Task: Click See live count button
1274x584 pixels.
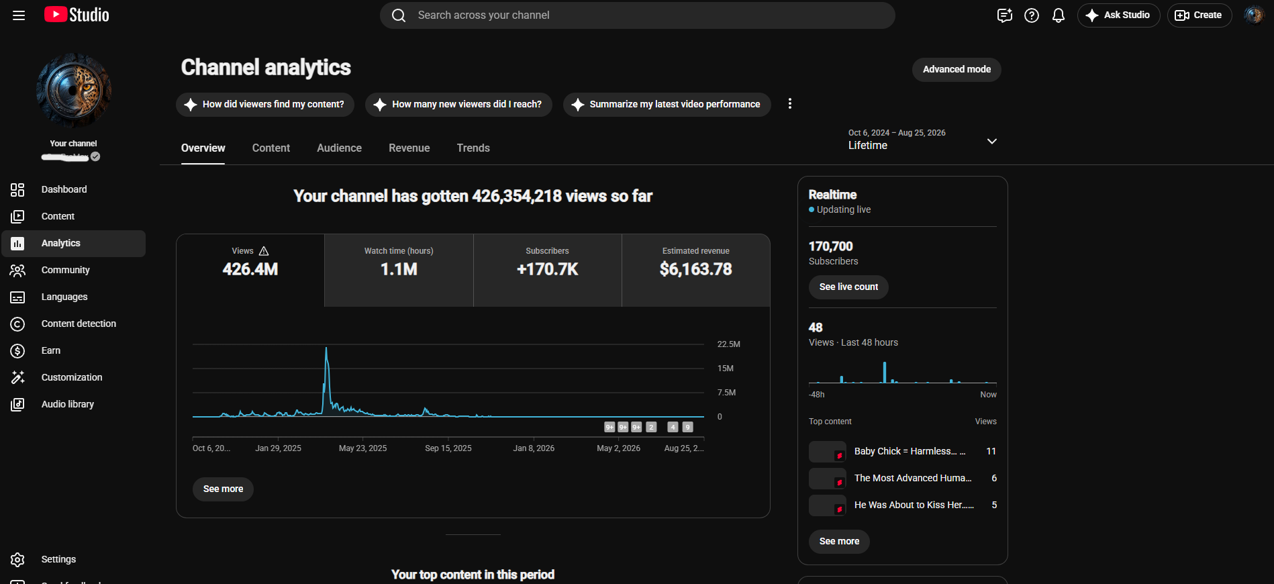Action: [848, 287]
